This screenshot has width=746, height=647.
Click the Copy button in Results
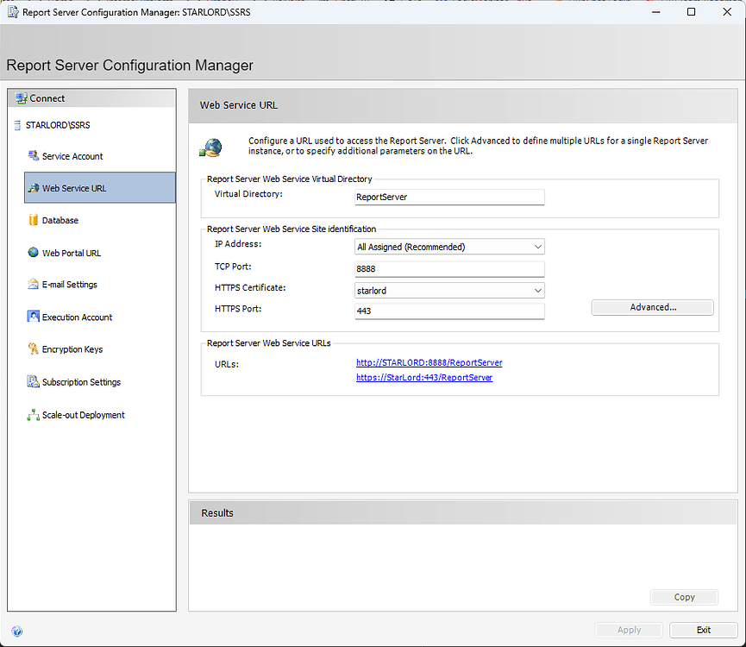[684, 597]
